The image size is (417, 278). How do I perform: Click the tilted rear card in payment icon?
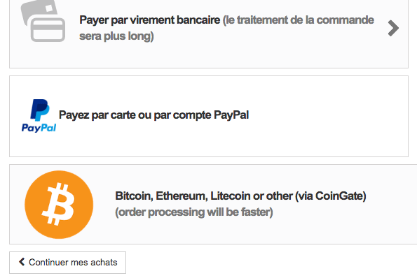click(39, 10)
